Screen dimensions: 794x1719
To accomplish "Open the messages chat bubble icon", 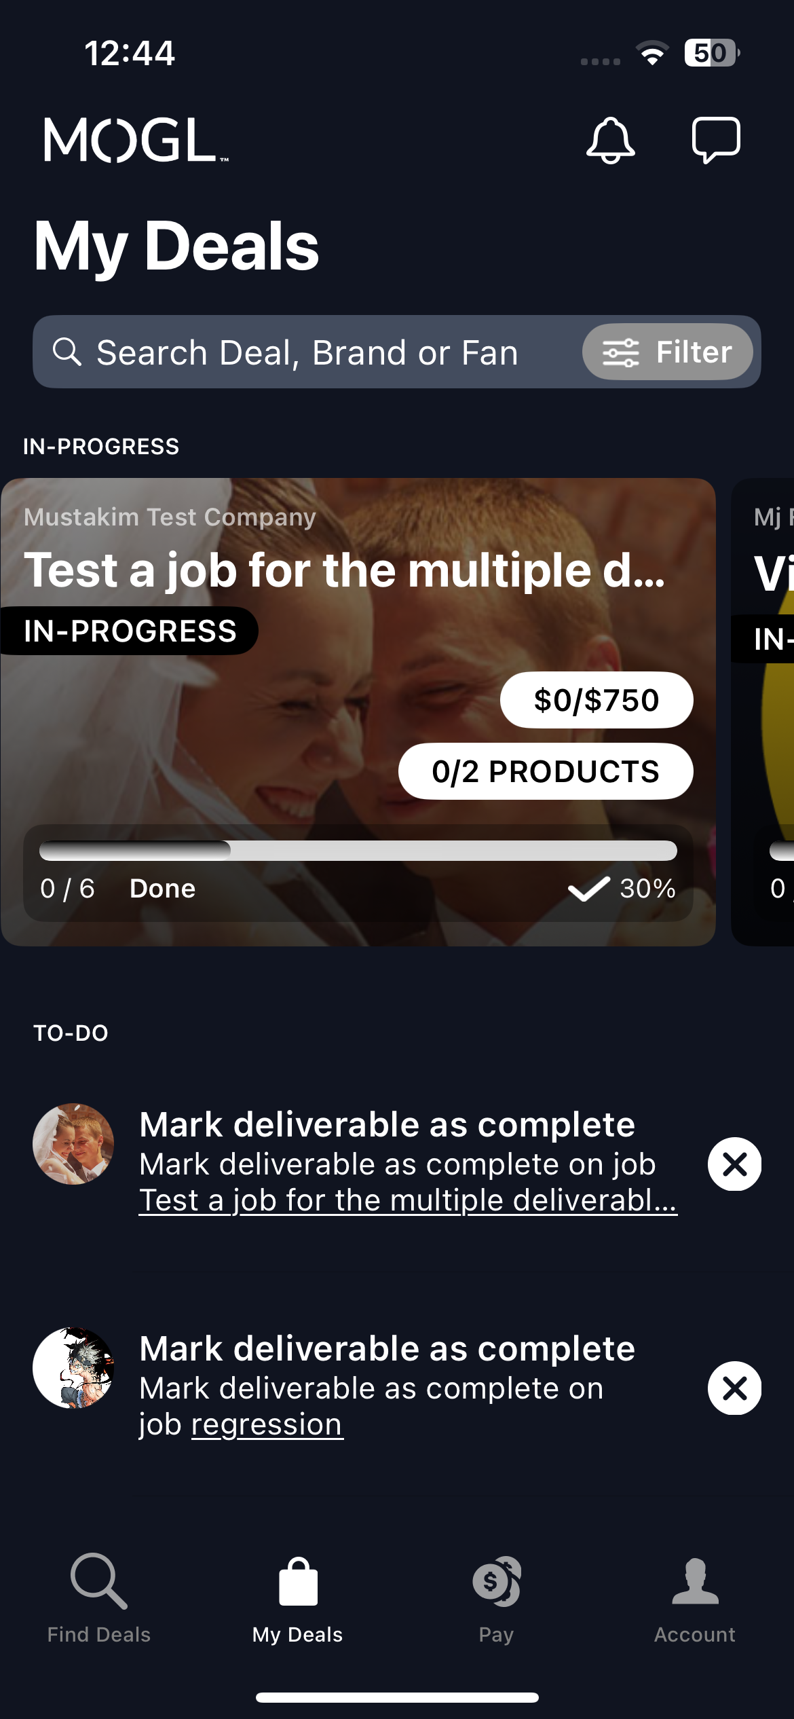I will [715, 140].
